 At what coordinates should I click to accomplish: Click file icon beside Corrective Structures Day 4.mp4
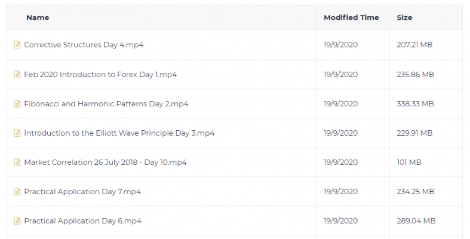17,45
